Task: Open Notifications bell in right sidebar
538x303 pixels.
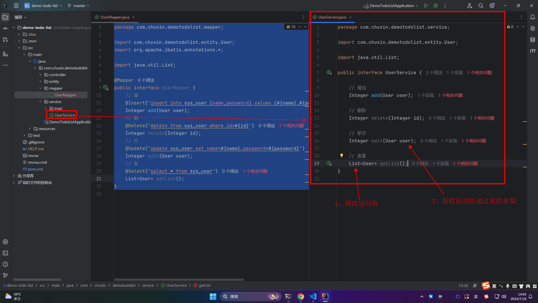Action: (532, 17)
